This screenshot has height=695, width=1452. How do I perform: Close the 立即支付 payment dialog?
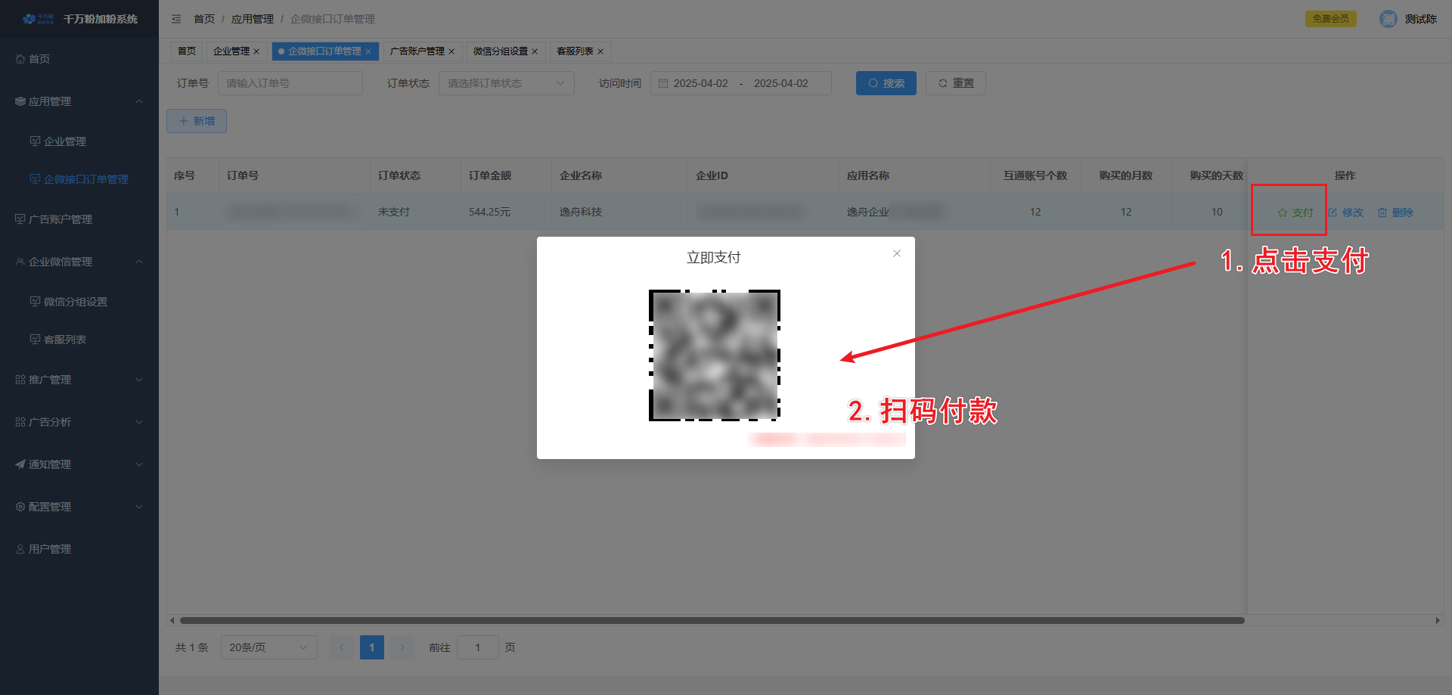pyautogui.click(x=896, y=253)
